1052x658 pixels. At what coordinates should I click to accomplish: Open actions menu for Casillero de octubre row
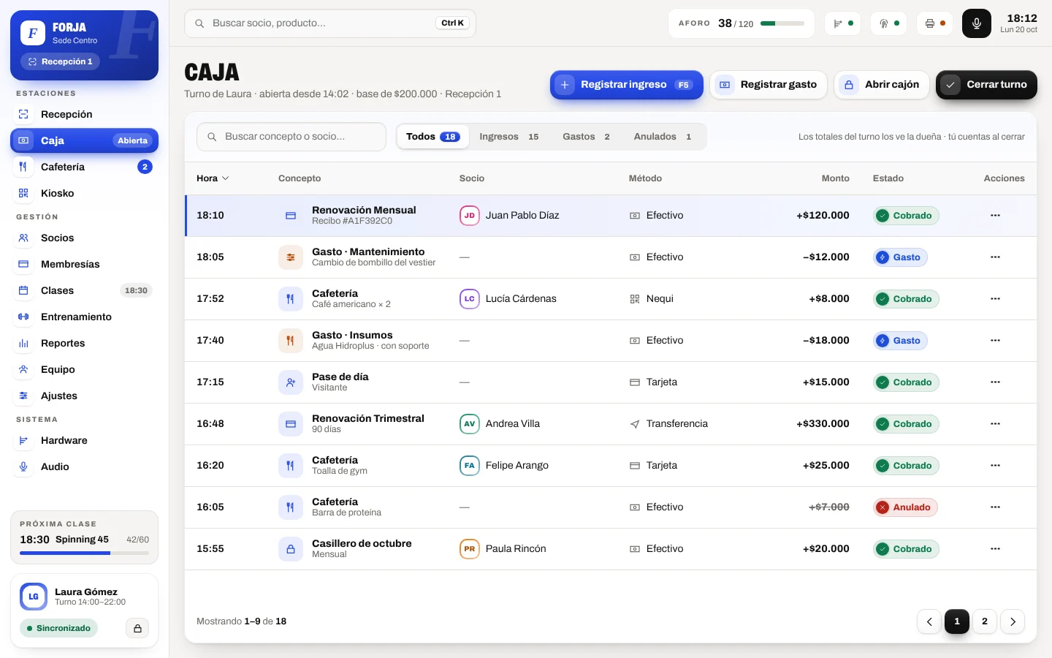[995, 549]
